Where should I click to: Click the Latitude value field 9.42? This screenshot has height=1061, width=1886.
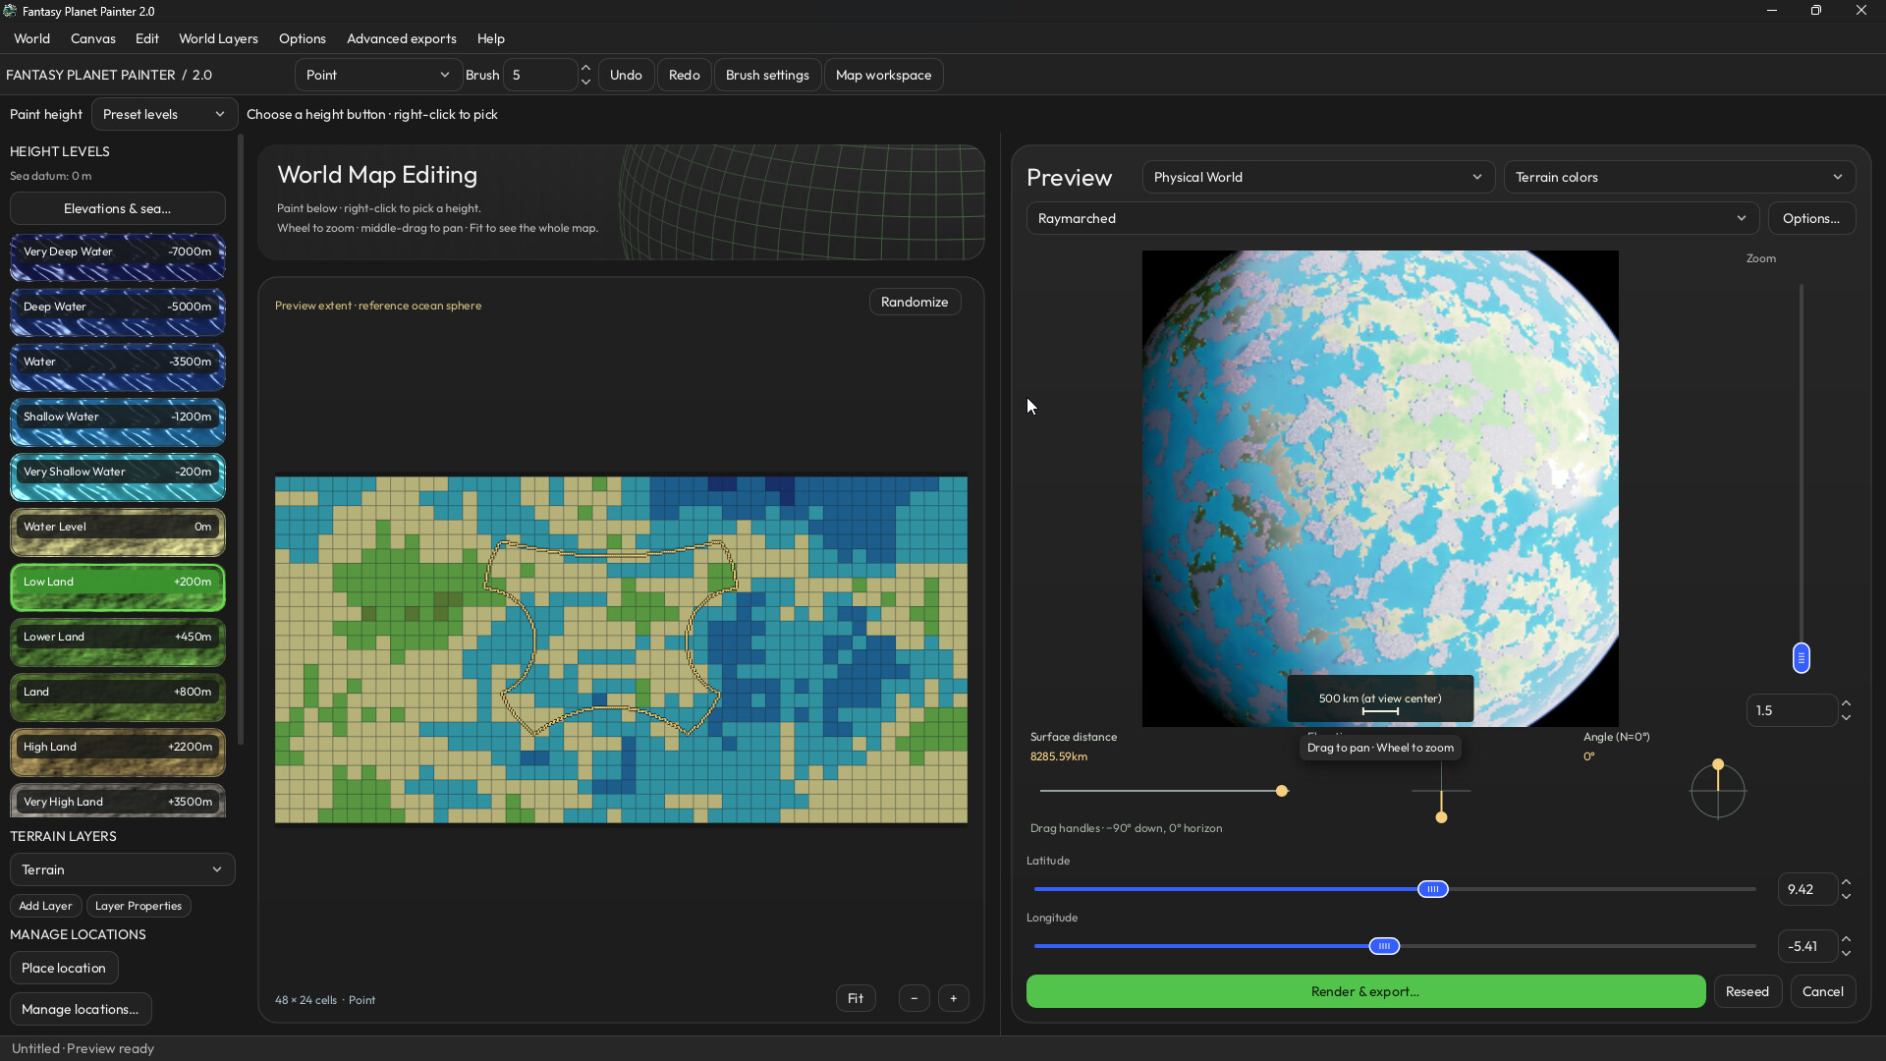(x=1807, y=889)
